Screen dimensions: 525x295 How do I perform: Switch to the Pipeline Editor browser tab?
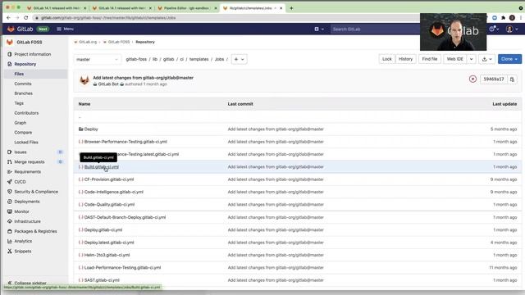(x=186, y=8)
